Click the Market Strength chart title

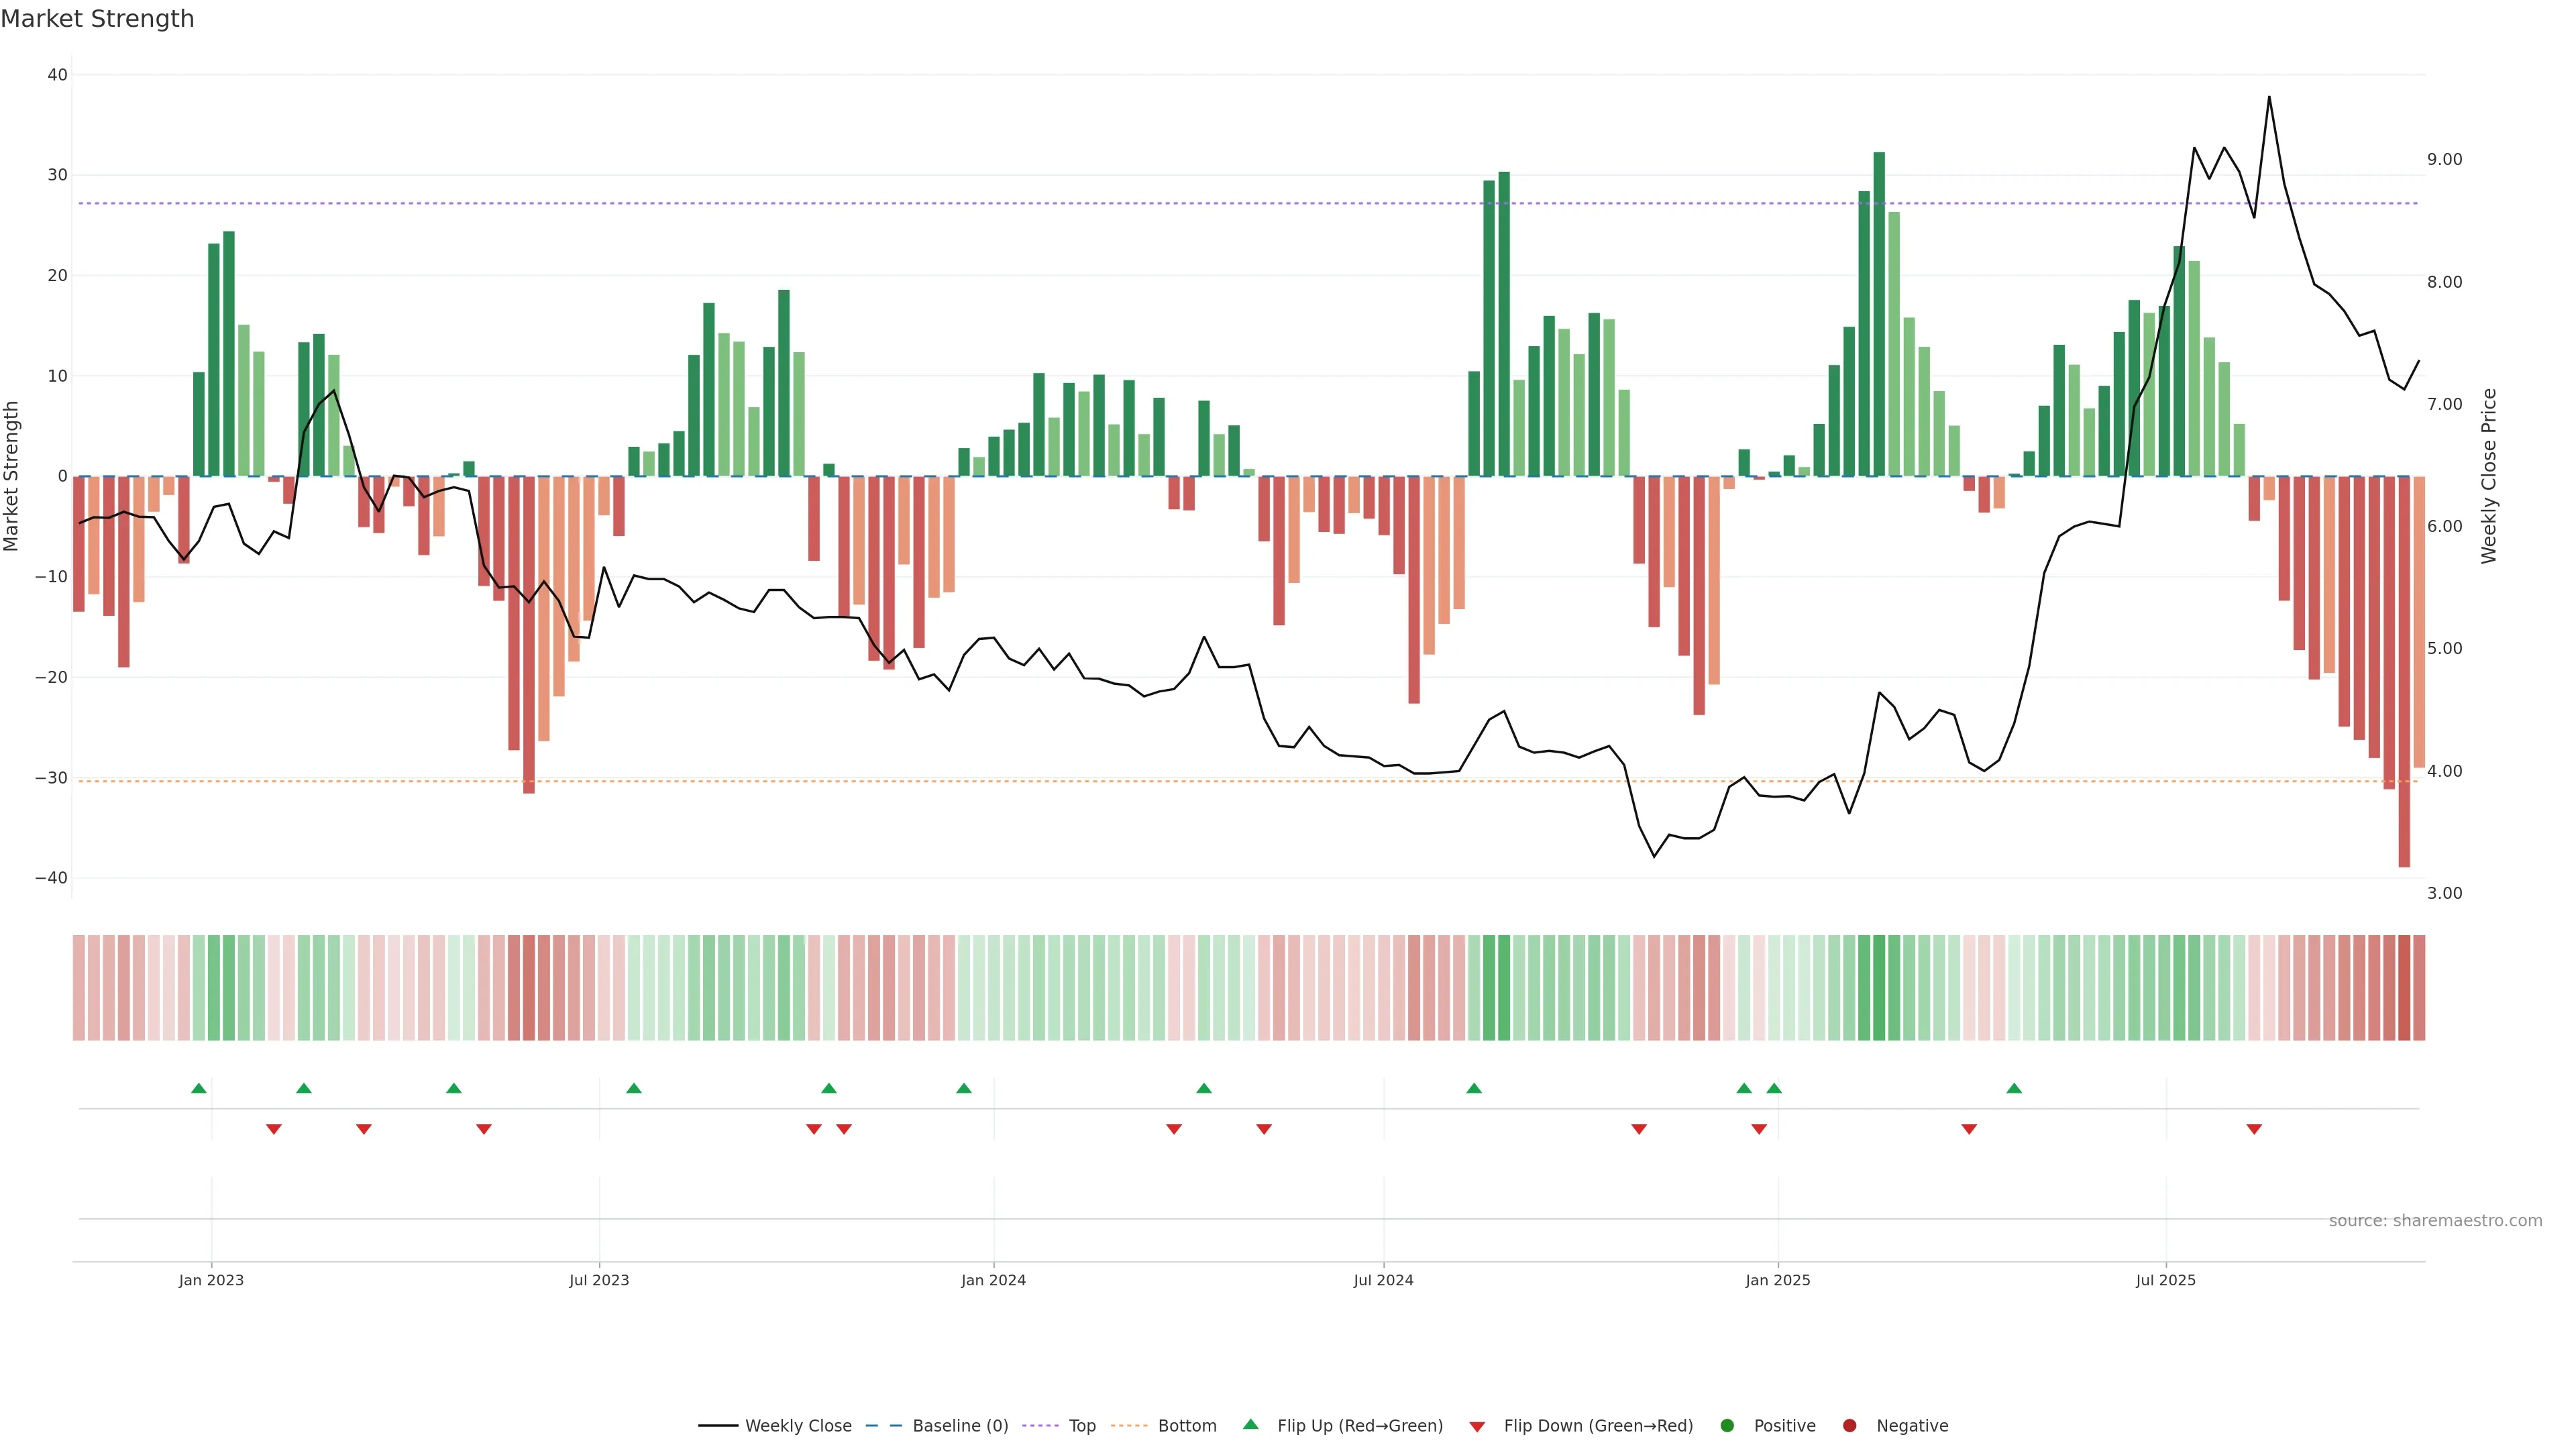pyautogui.click(x=97, y=19)
